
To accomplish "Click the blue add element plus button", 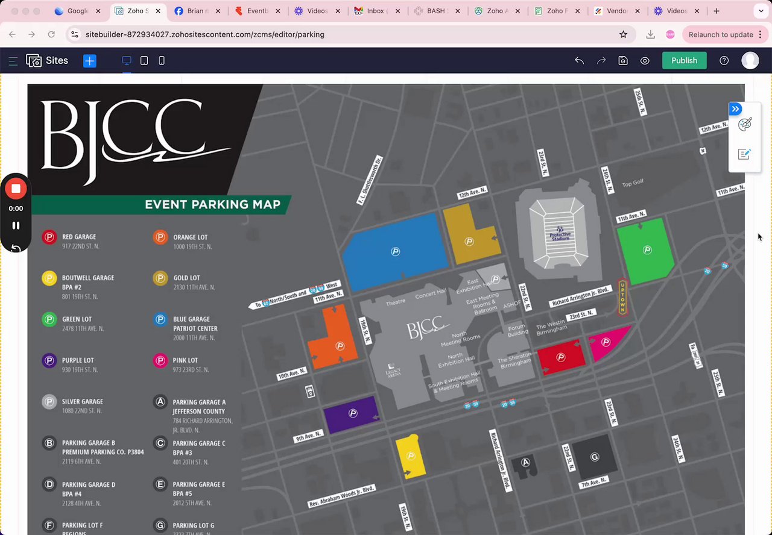I will pyautogui.click(x=90, y=61).
